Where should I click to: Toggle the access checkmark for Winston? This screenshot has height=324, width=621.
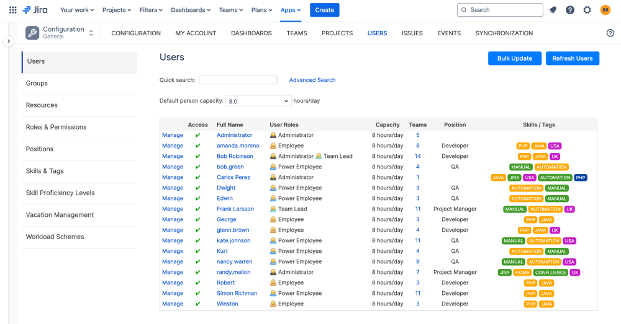(x=197, y=304)
